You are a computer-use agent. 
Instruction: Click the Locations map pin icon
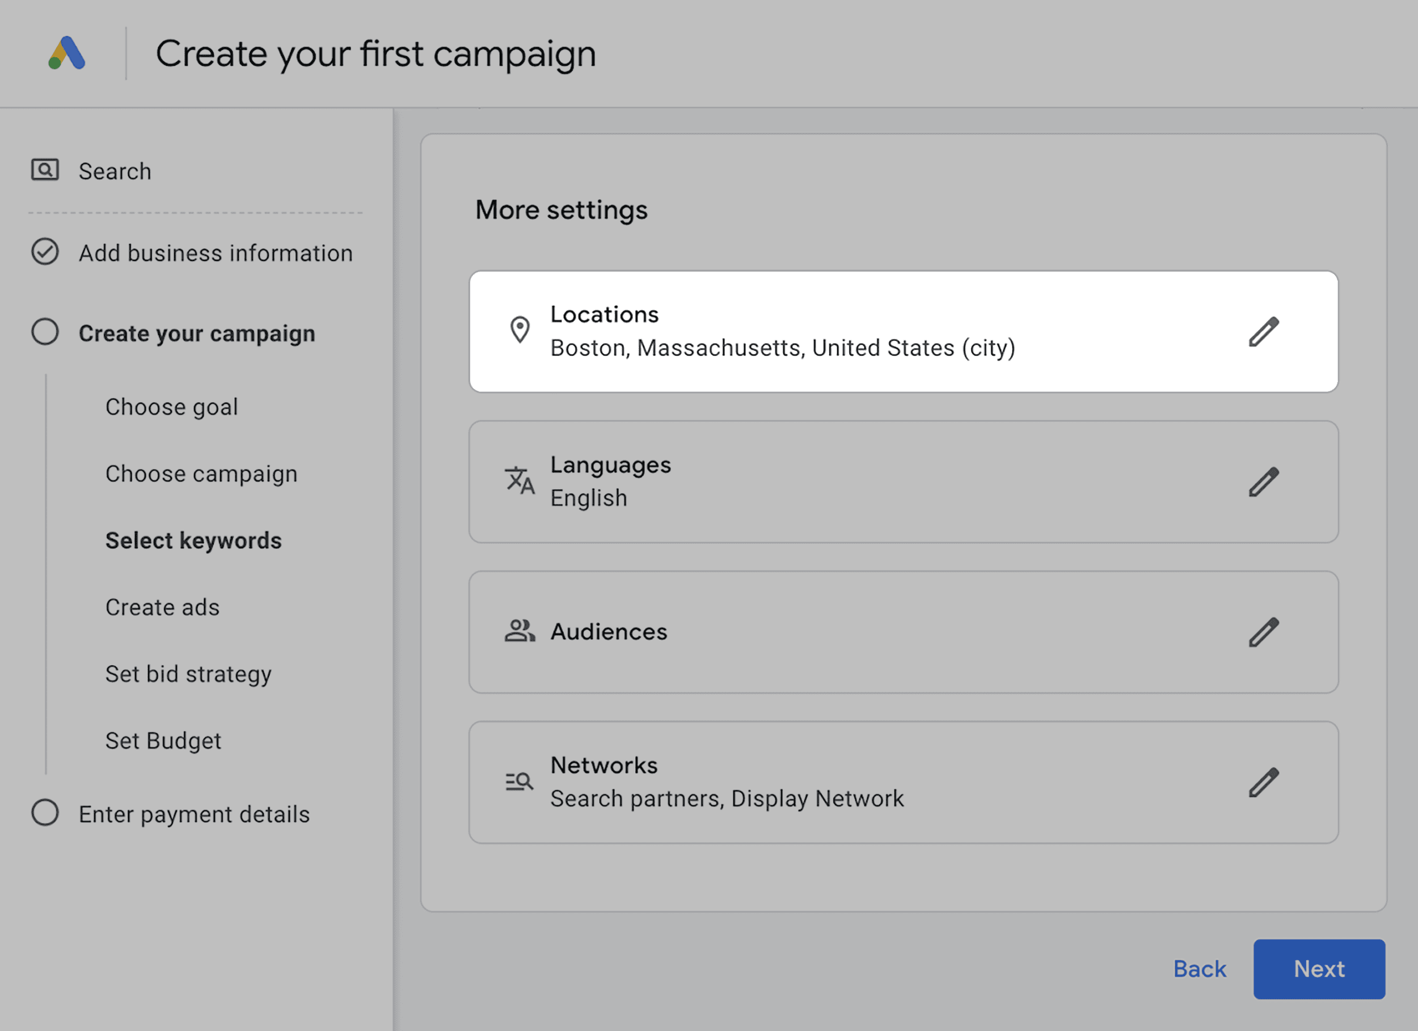click(520, 330)
